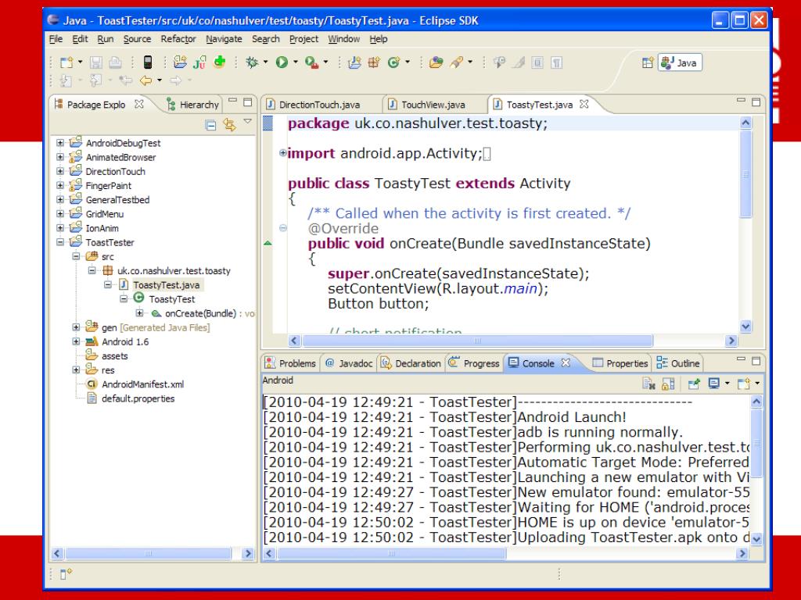Click the green plus Android XML file icon
The width and height of the screenshot is (801, 600).
coord(220,62)
